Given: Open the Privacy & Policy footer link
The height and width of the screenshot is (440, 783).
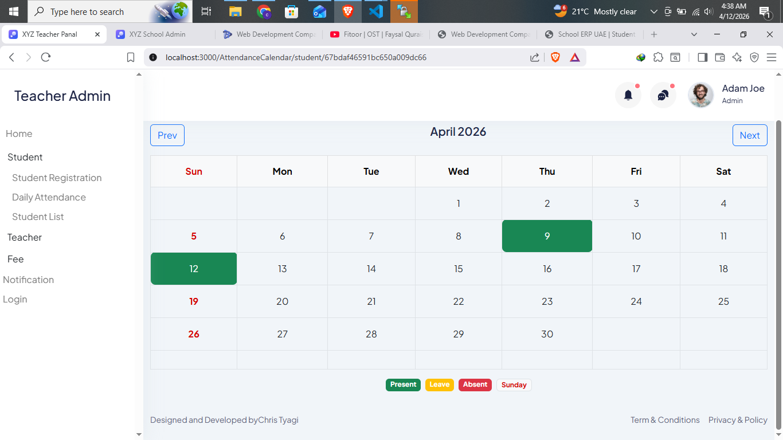Looking at the screenshot, I should [x=738, y=420].
